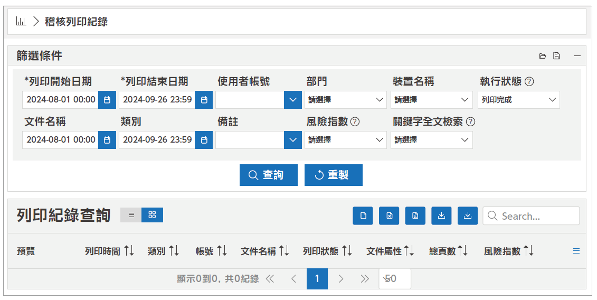Image resolution: width=597 pixels, height=300 pixels.
Task: Click help icon beside 風險指數 filter
Action: click(355, 121)
